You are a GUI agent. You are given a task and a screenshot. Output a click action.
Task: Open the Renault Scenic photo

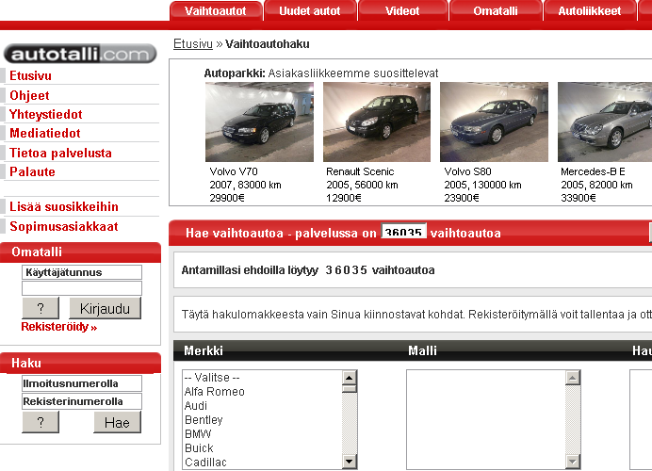(x=377, y=122)
